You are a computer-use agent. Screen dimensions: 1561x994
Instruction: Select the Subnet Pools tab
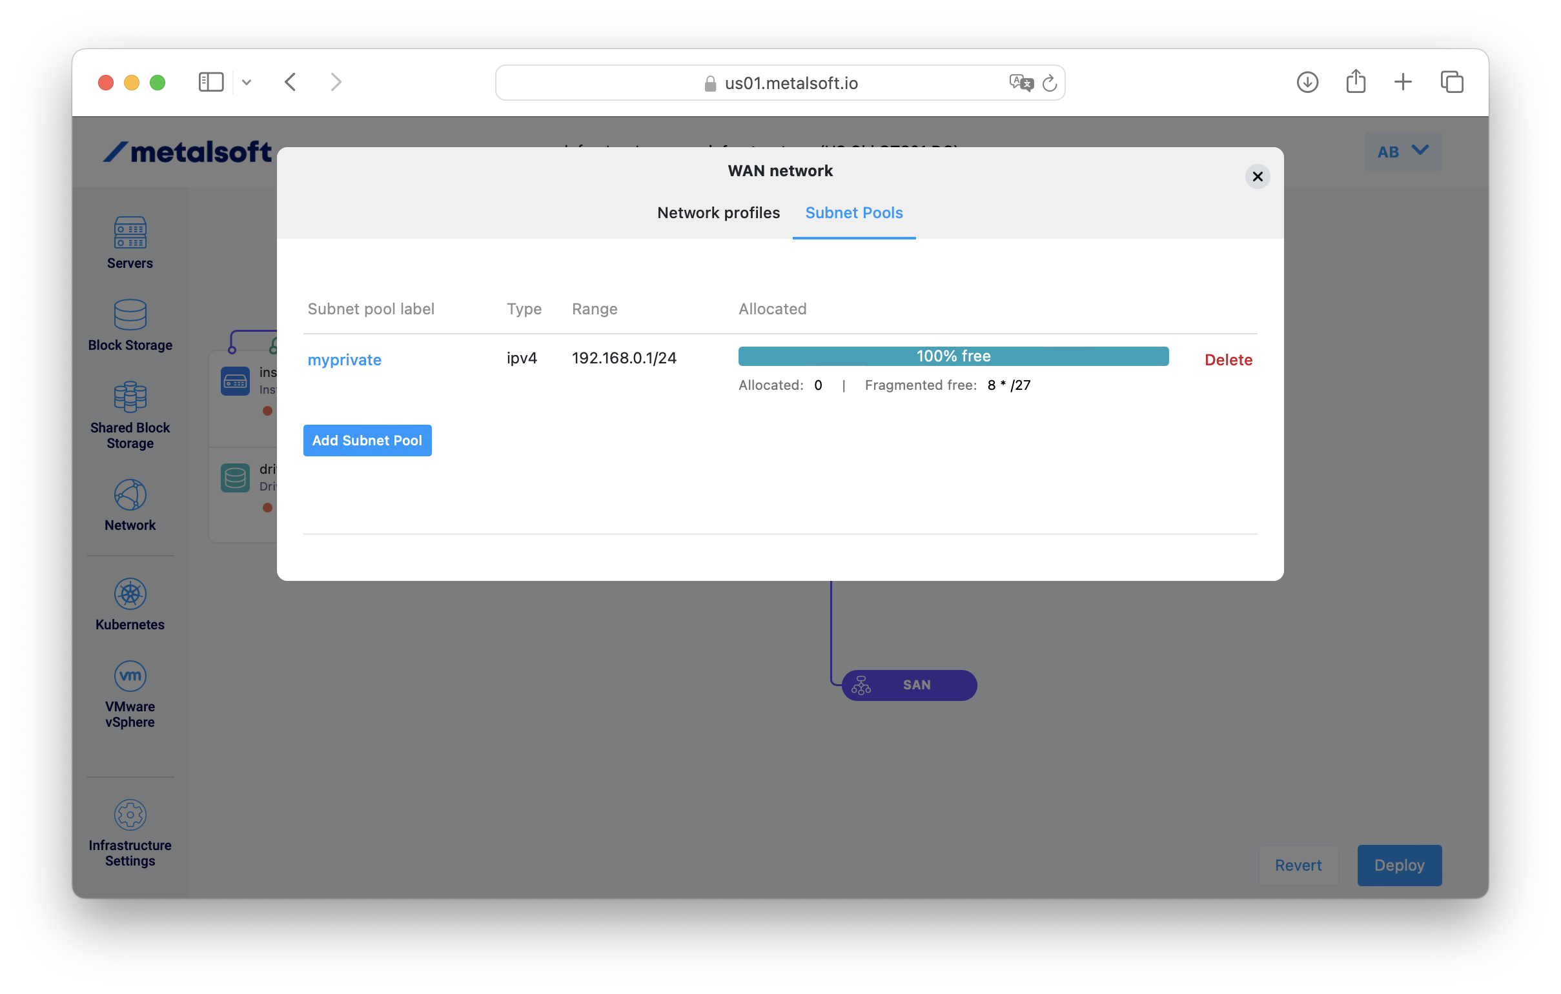[x=853, y=212]
